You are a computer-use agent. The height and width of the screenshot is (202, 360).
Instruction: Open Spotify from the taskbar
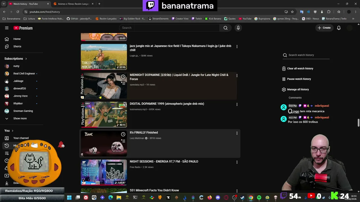click(x=259, y=198)
